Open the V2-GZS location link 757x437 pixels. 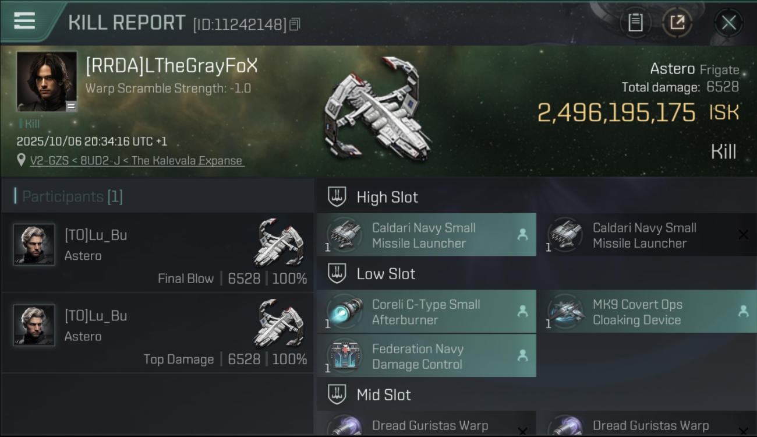[x=137, y=161]
